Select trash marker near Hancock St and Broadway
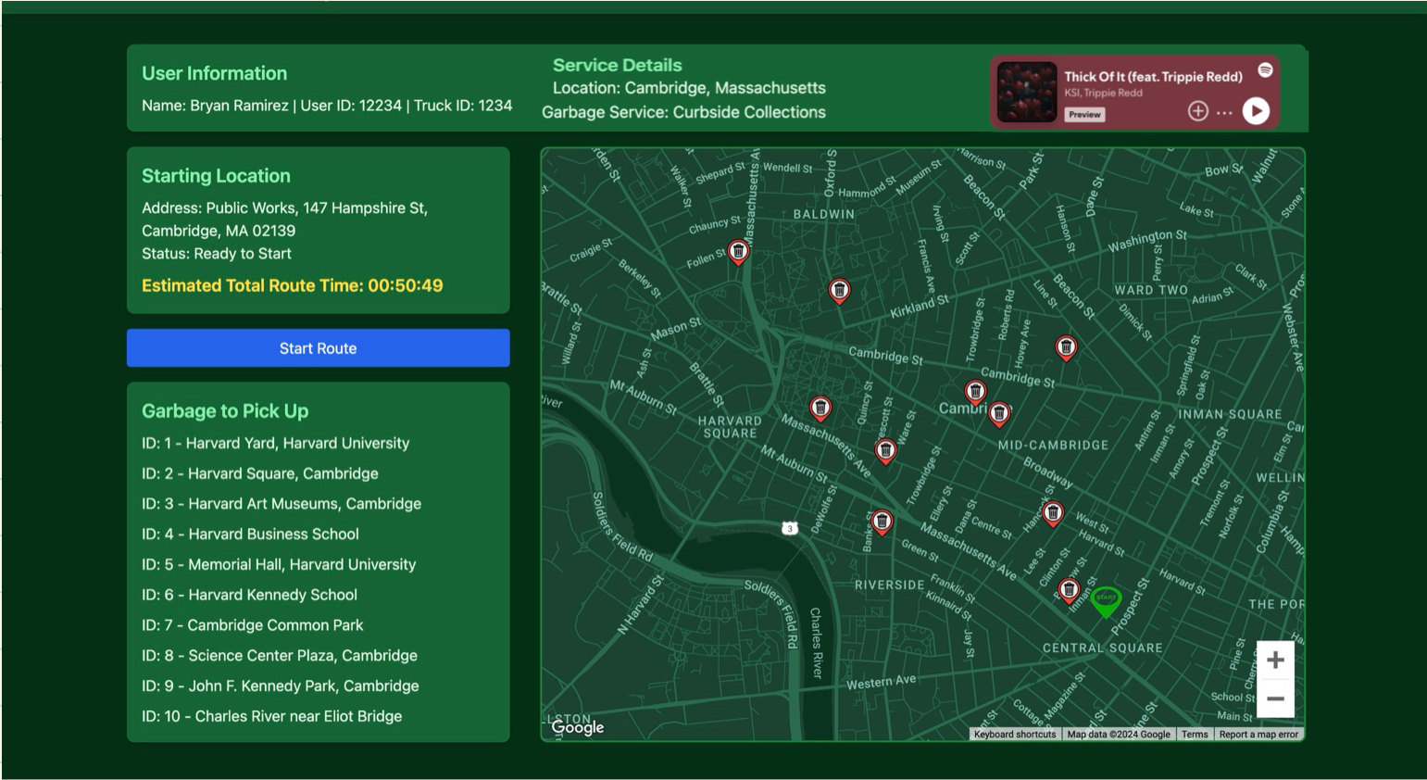The height and width of the screenshot is (780, 1427). 1053,513
